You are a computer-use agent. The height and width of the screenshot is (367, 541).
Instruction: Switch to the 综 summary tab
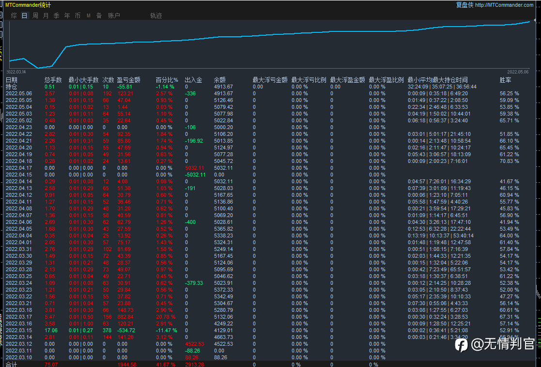[14, 15]
